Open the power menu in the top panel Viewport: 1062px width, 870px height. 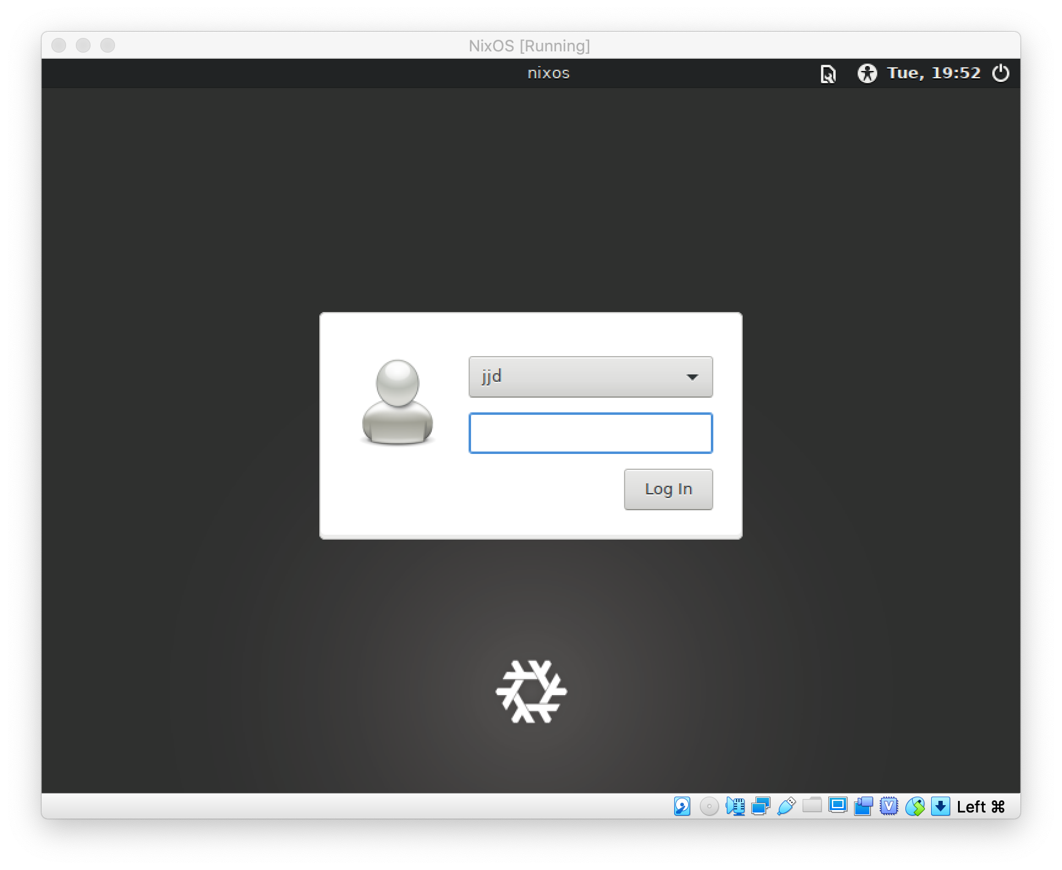pos(1000,73)
